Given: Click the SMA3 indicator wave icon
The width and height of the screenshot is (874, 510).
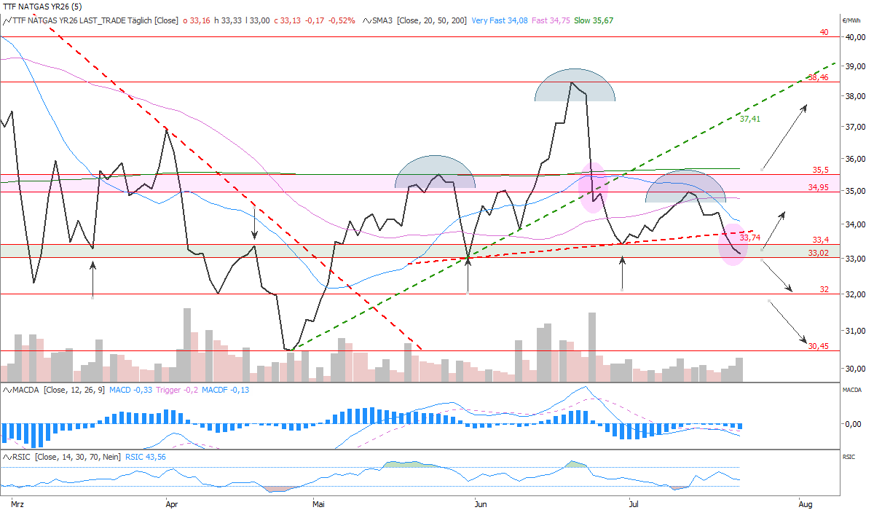Looking at the screenshot, I should tap(368, 20).
